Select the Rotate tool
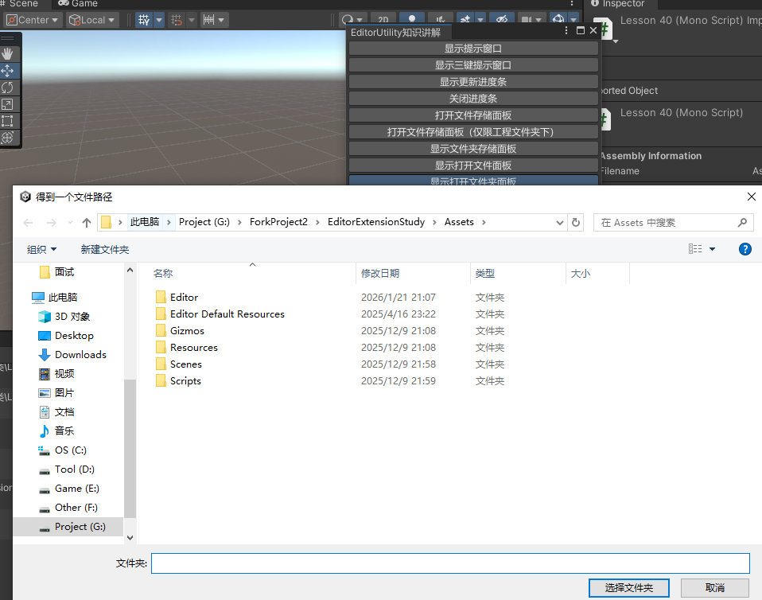 click(8, 87)
